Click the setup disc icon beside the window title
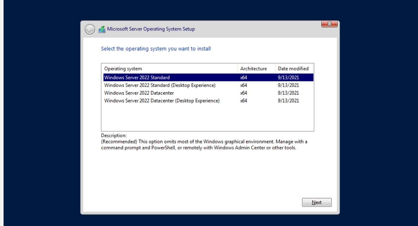 (102, 29)
